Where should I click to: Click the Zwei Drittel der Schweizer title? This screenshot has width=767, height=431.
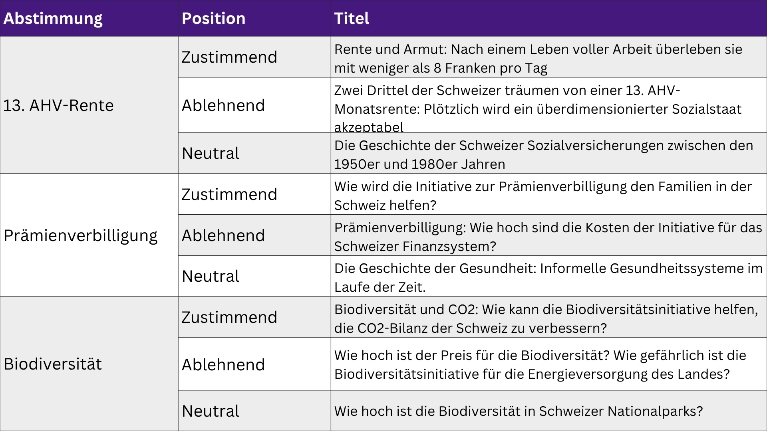(x=538, y=109)
